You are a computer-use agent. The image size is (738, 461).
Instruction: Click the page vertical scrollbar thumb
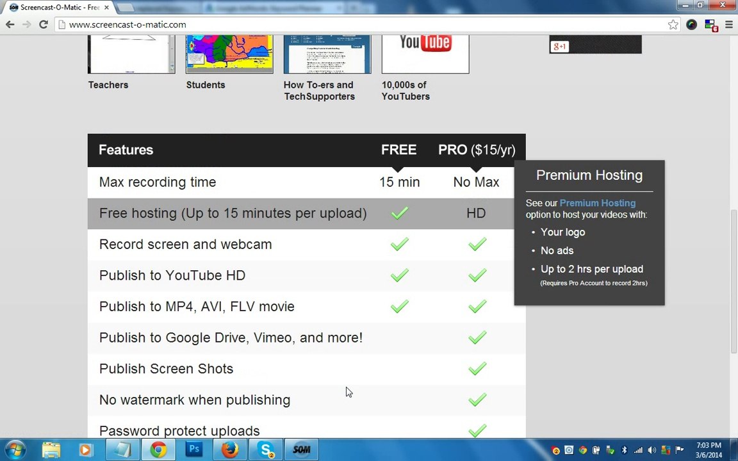pos(734,281)
